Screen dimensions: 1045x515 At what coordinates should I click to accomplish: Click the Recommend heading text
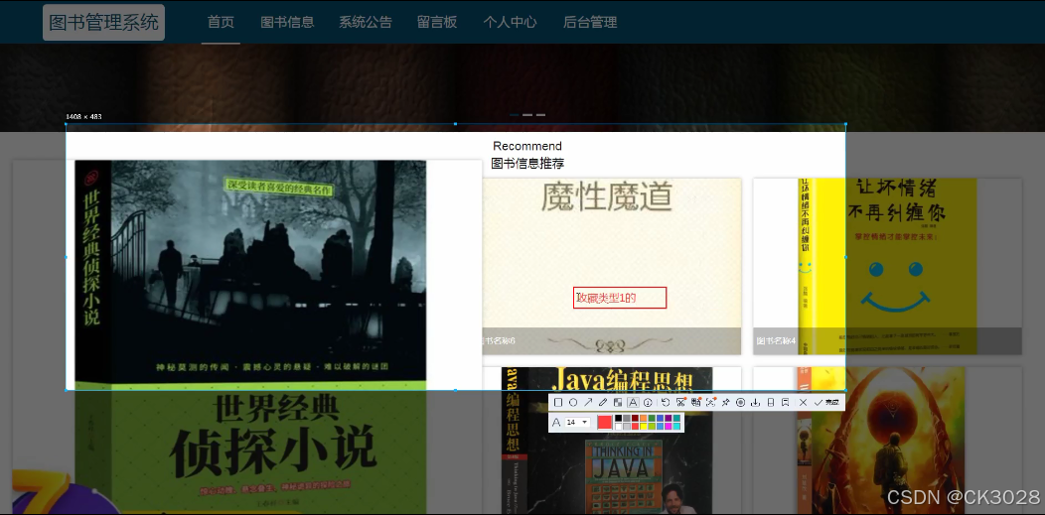527,146
